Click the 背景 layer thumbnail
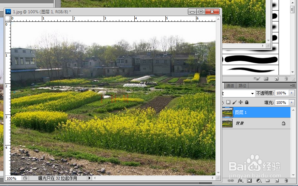The image size is (298, 186). (x=227, y=123)
